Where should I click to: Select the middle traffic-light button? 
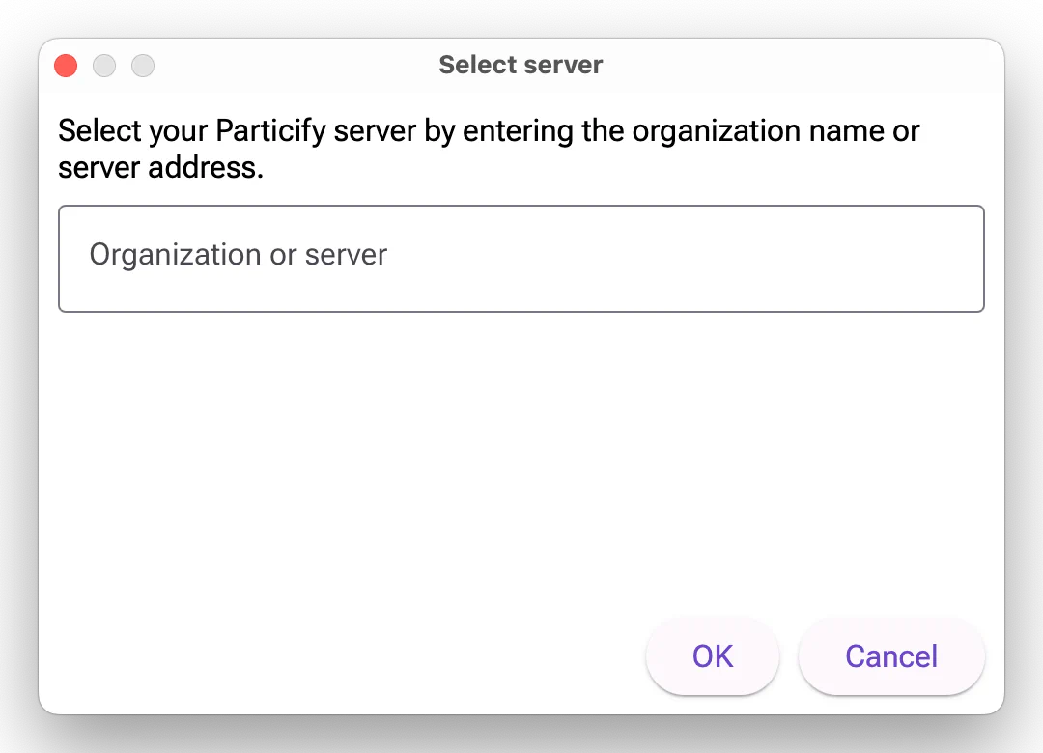pos(104,66)
